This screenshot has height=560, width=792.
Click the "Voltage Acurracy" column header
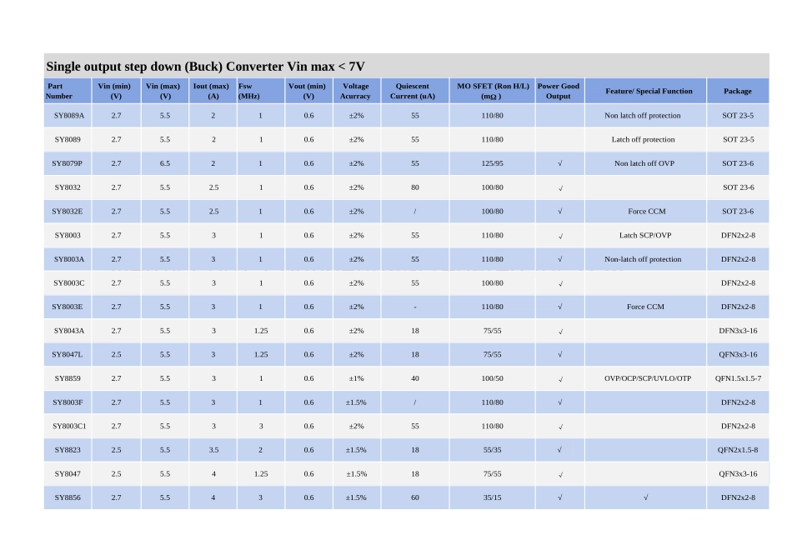[x=357, y=91]
